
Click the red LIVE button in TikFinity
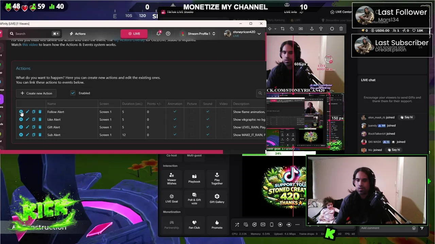(x=134, y=34)
